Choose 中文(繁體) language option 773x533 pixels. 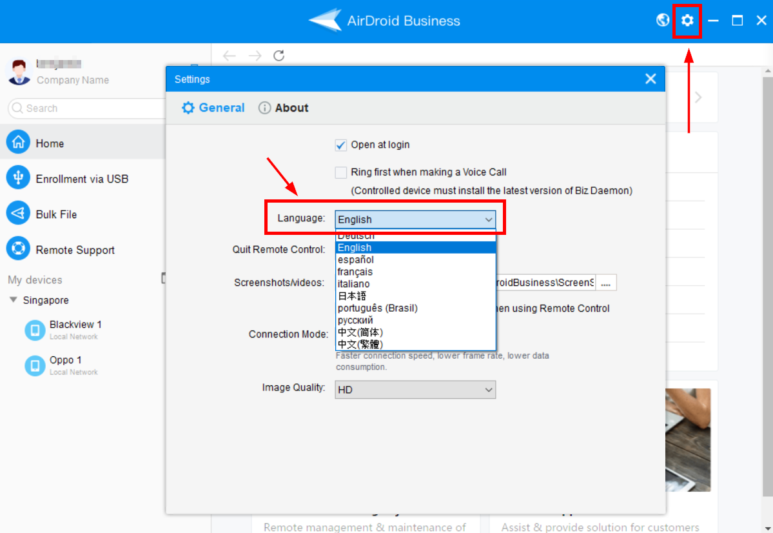[x=415, y=344]
